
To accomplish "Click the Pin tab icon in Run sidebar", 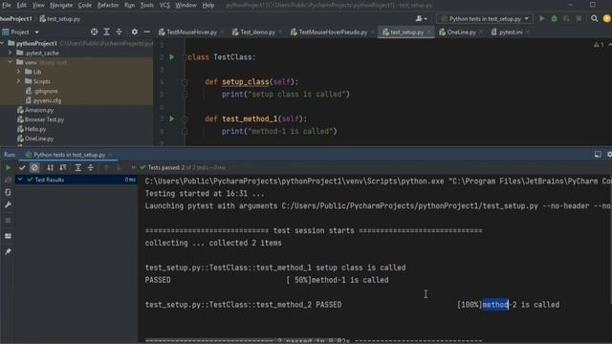I will point(8,252).
